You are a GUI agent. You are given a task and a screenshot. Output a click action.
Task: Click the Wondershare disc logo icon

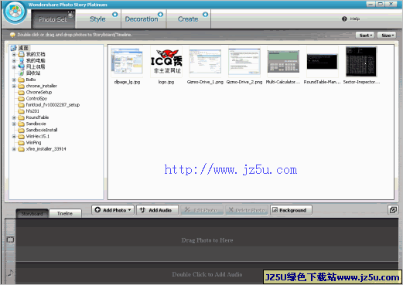[15, 12]
